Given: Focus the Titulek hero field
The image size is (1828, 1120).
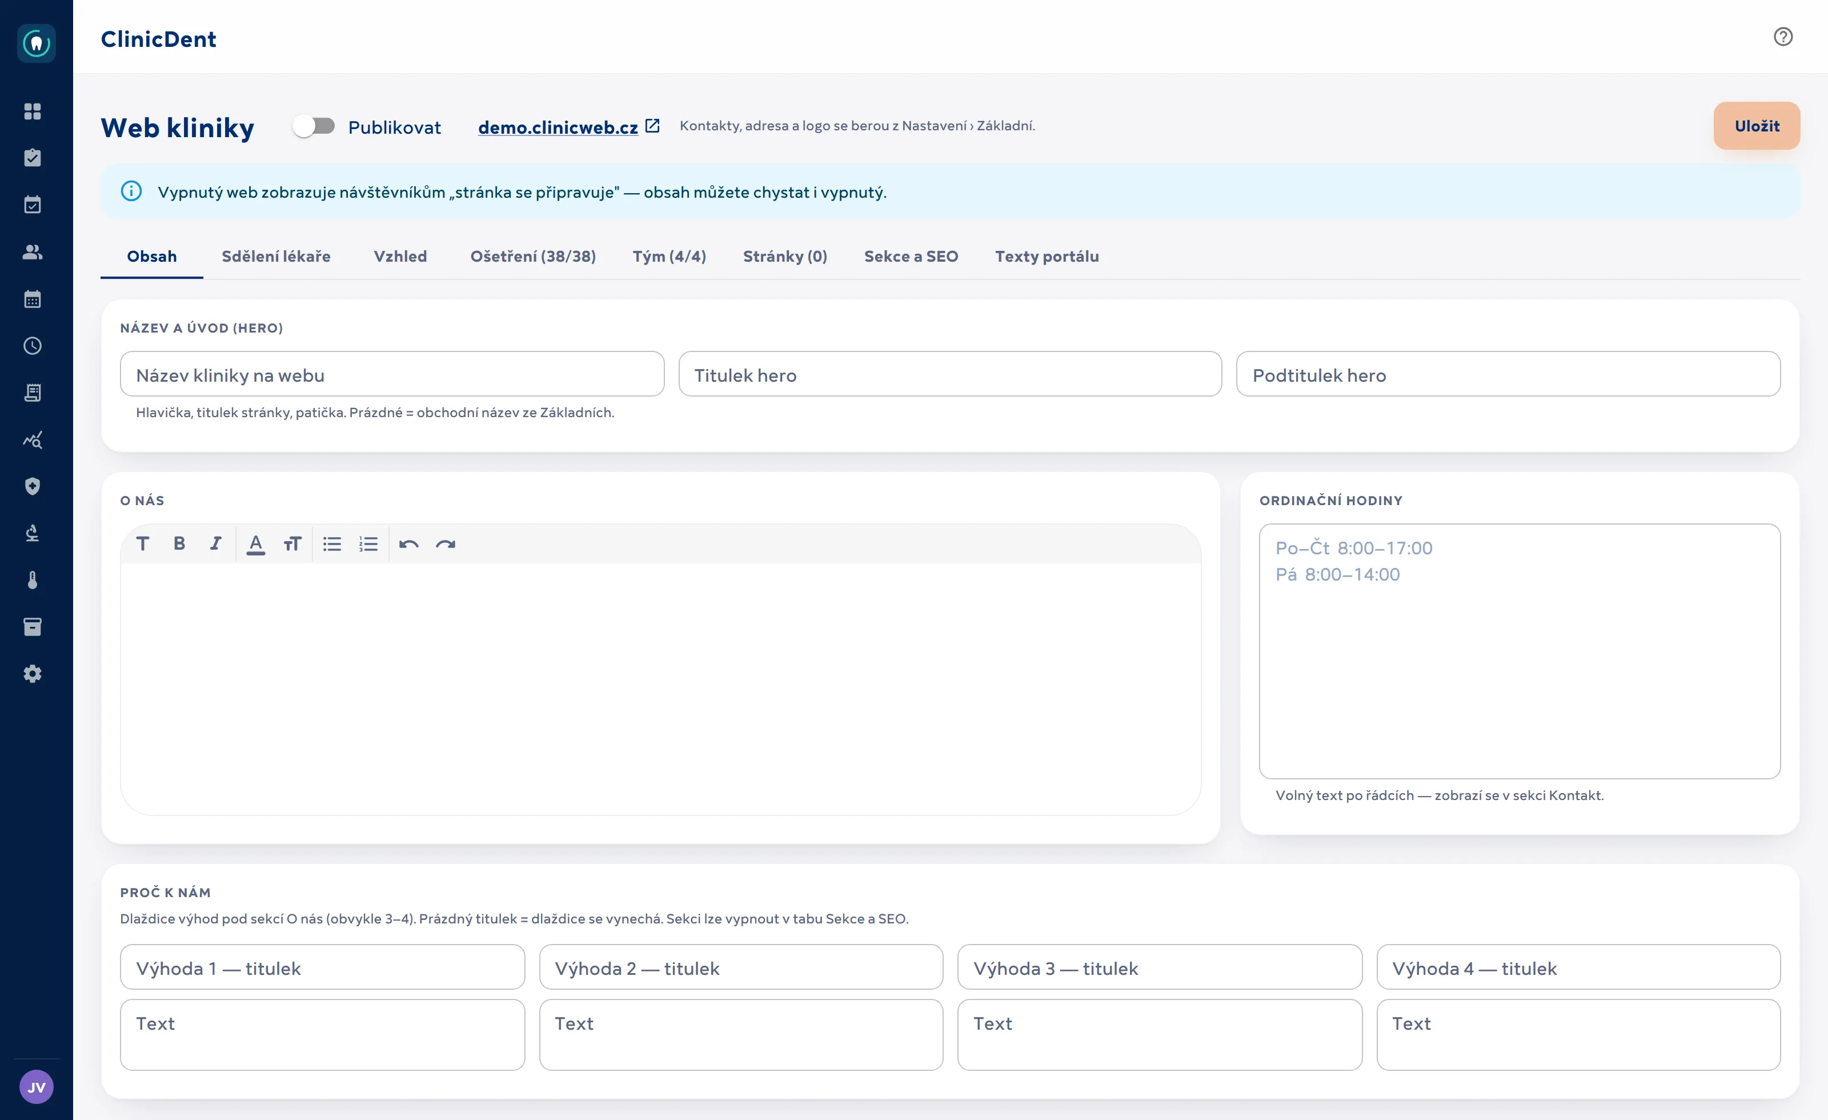Looking at the screenshot, I should click(x=949, y=374).
